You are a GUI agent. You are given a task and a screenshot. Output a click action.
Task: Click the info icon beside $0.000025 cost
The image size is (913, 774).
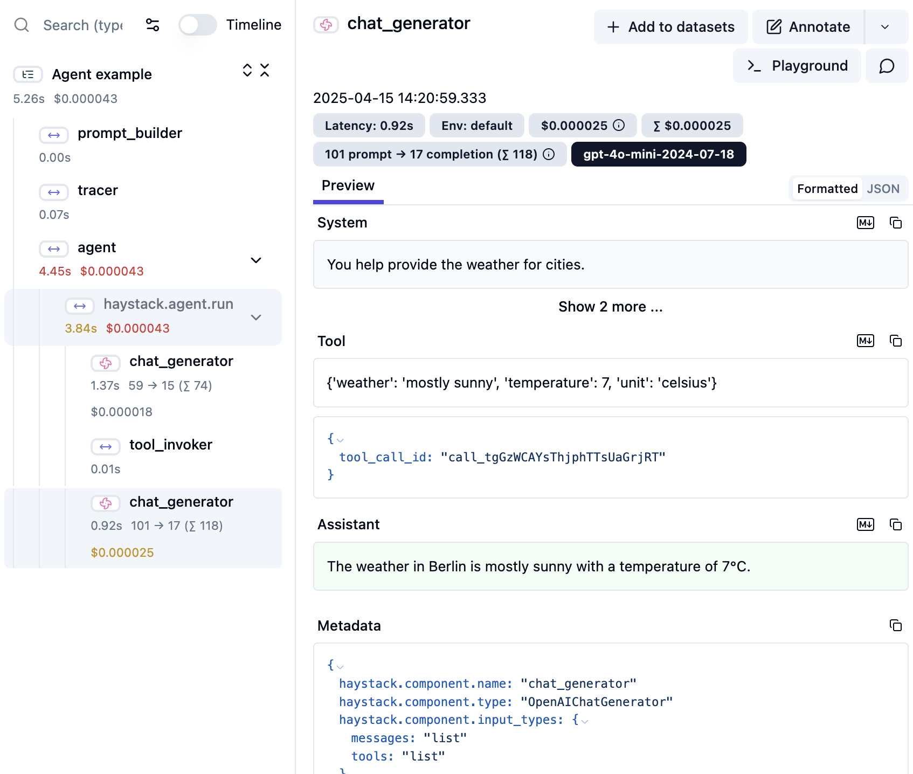click(x=618, y=125)
